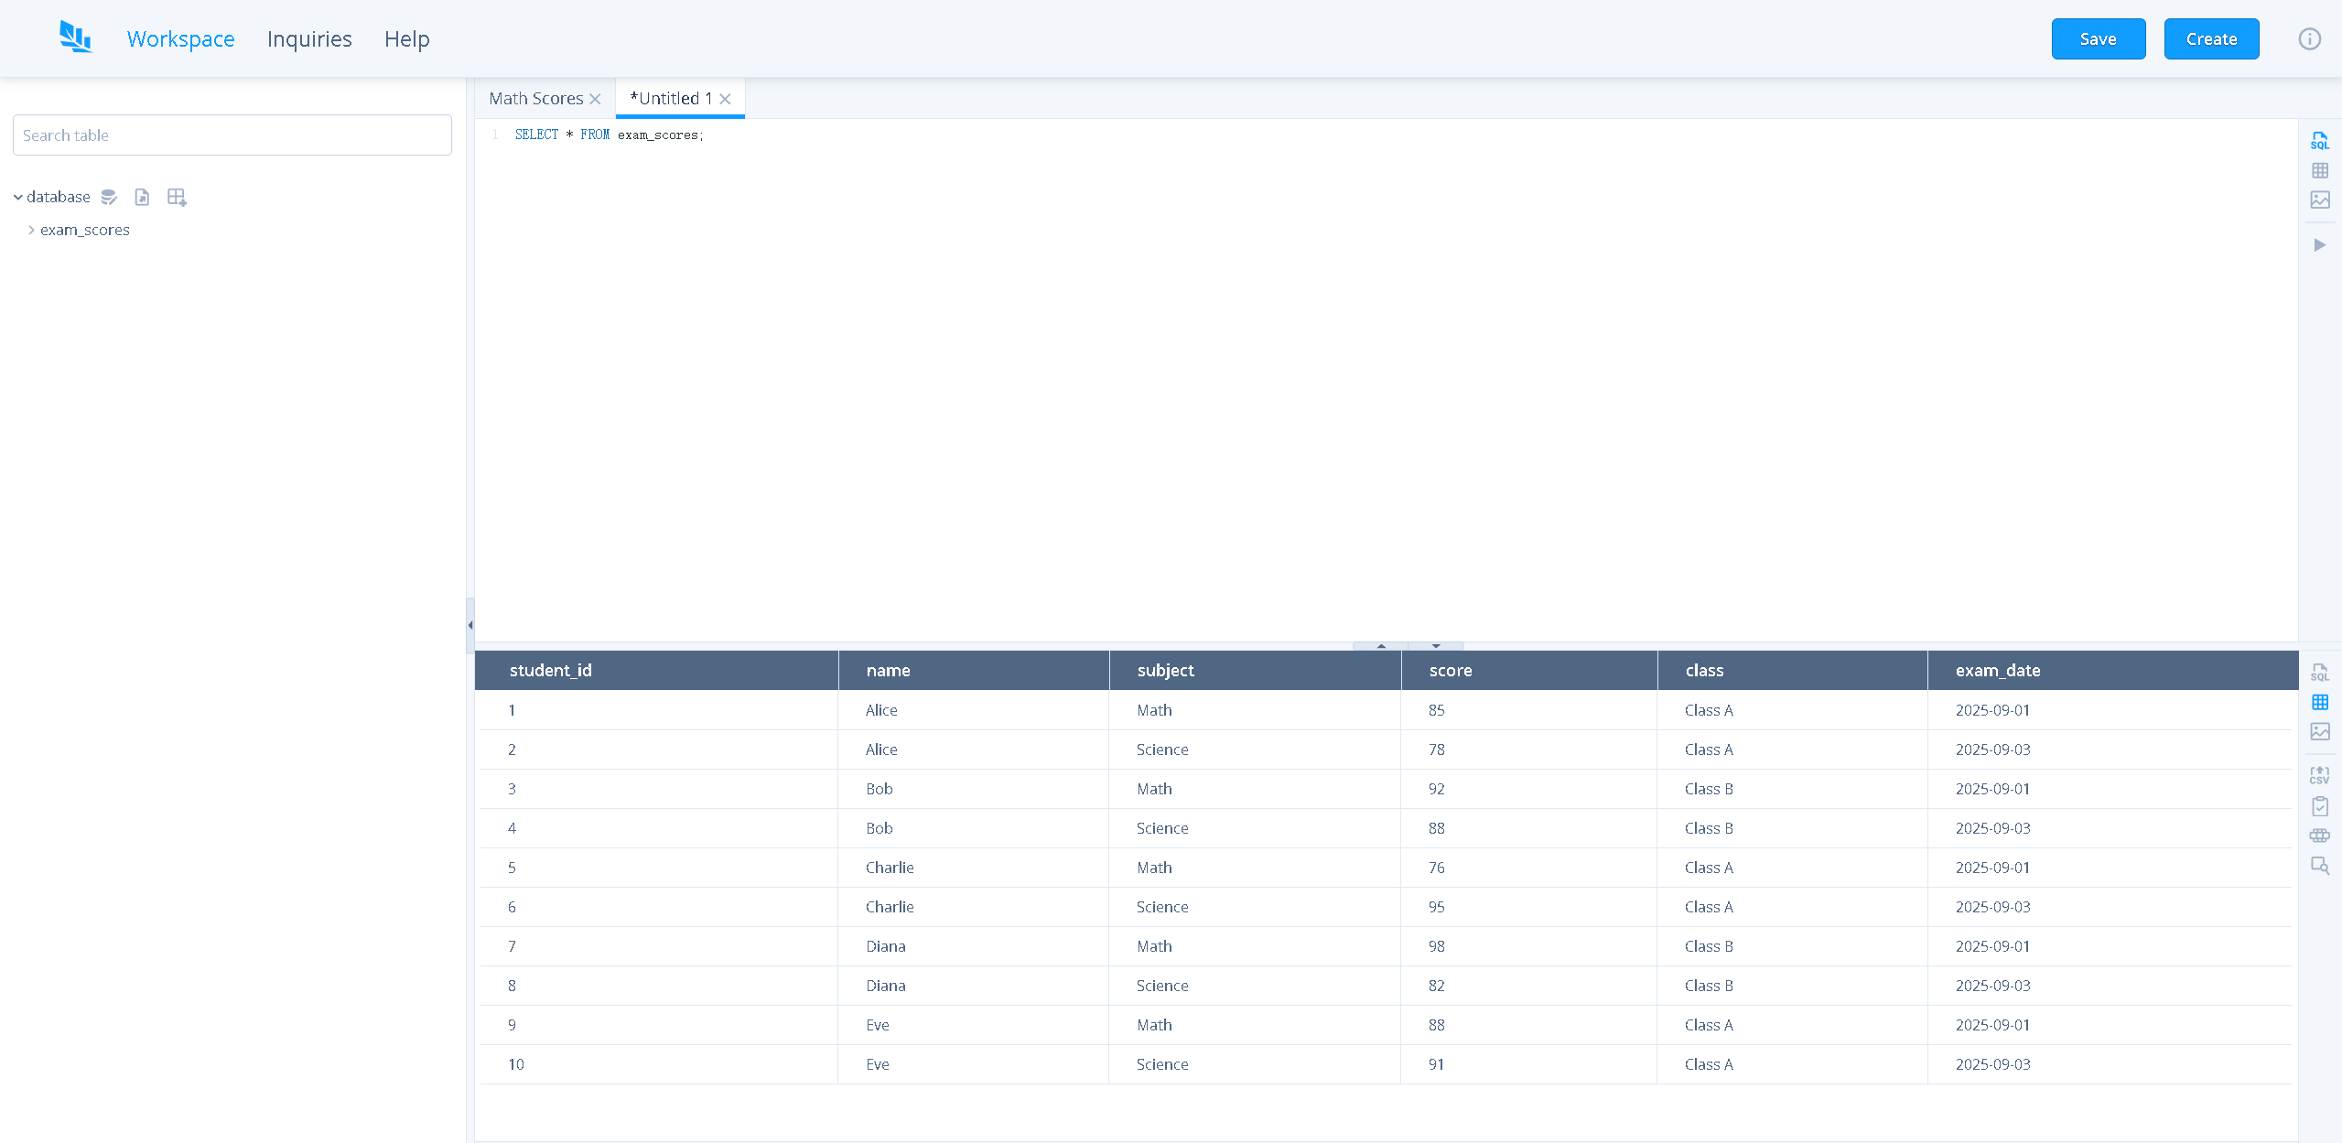Focus the Search table input field
The width and height of the screenshot is (2342, 1143).
[x=232, y=135]
